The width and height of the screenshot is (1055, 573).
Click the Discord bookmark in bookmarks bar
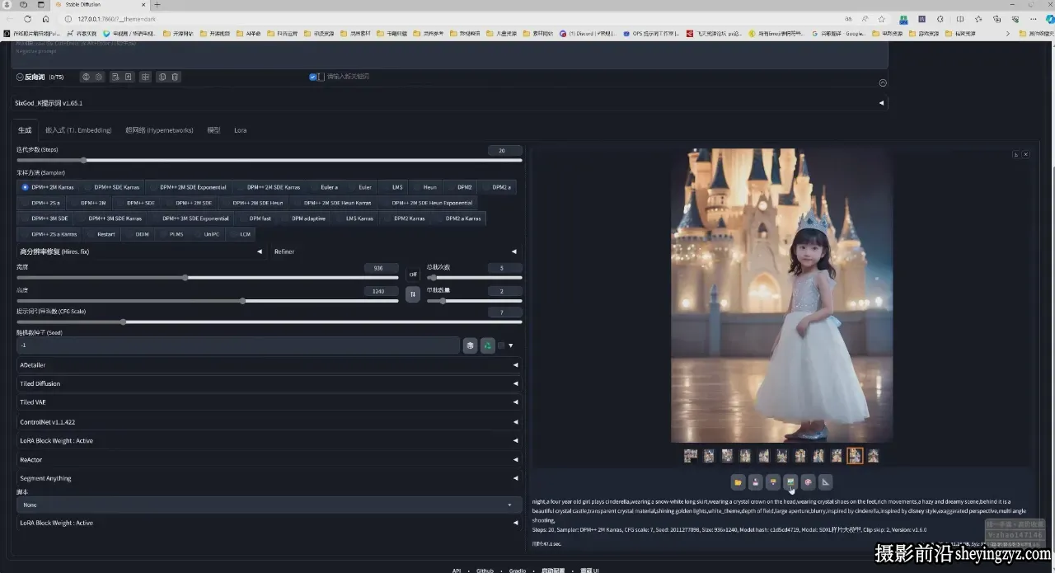click(x=588, y=34)
